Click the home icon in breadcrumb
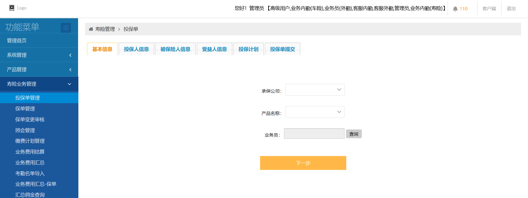The height and width of the screenshot is (198, 528). (91, 29)
